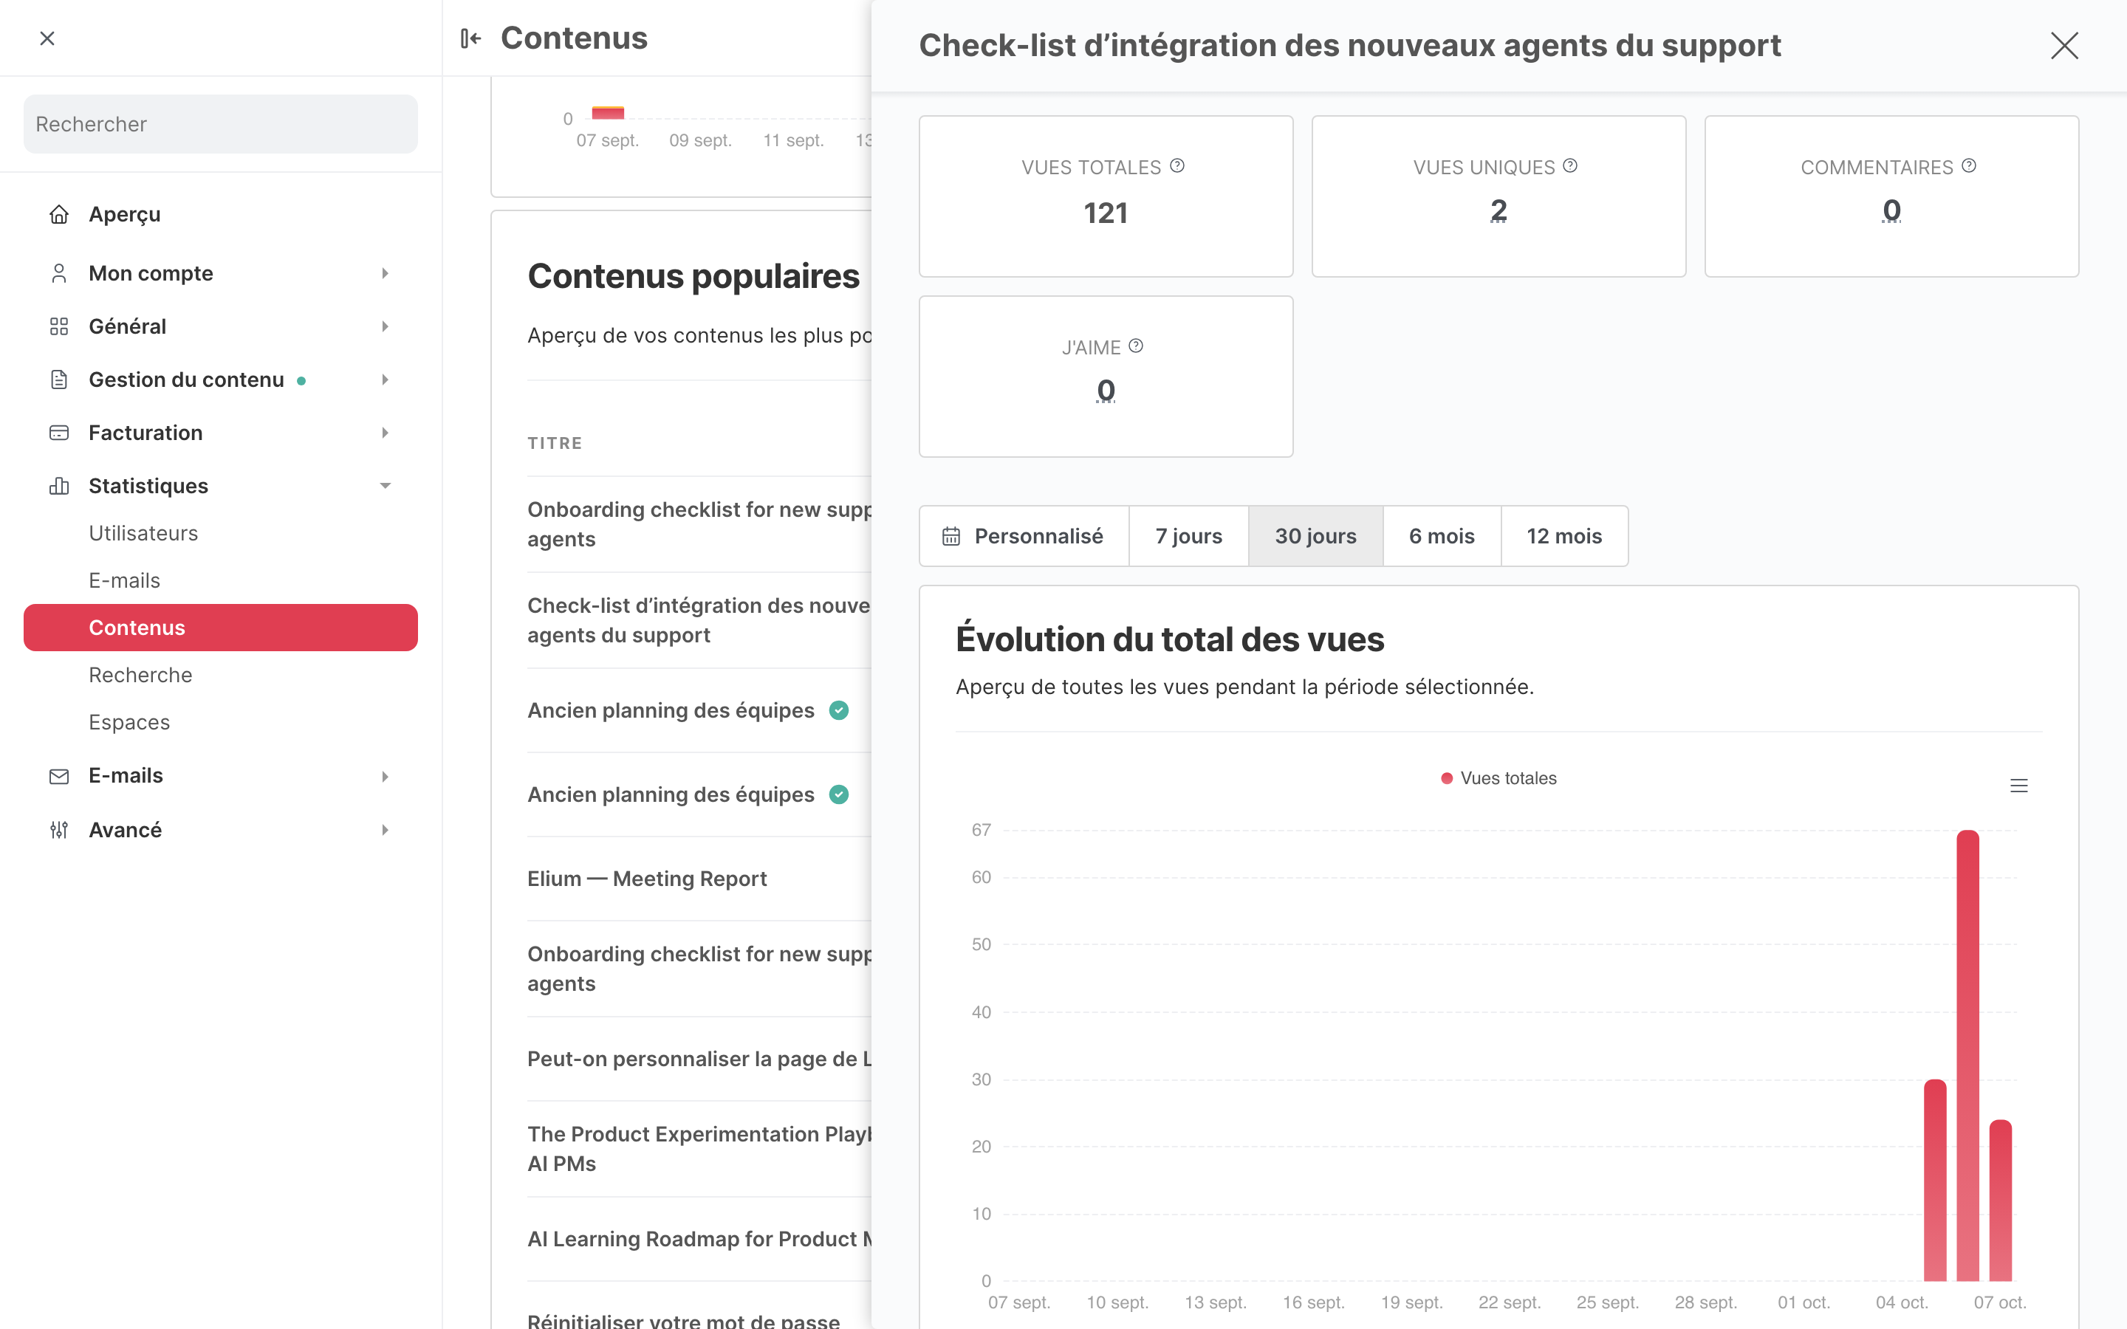This screenshot has height=1329, width=2127.
Task: Open AI Learning Roadmap for Product row
Action: [x=699, y=1240]
